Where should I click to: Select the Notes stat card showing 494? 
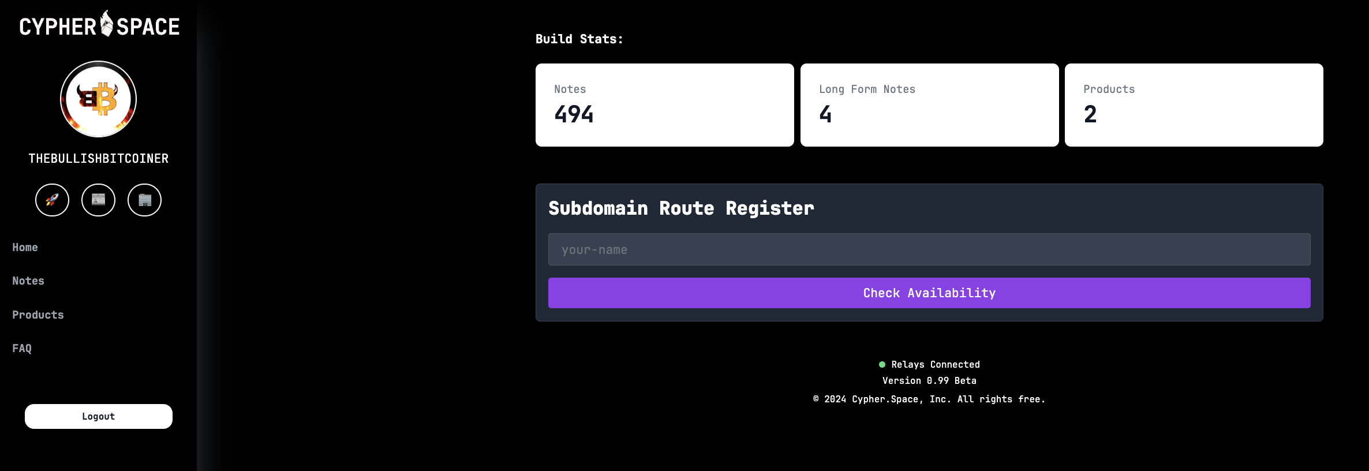tap(664, 105)
